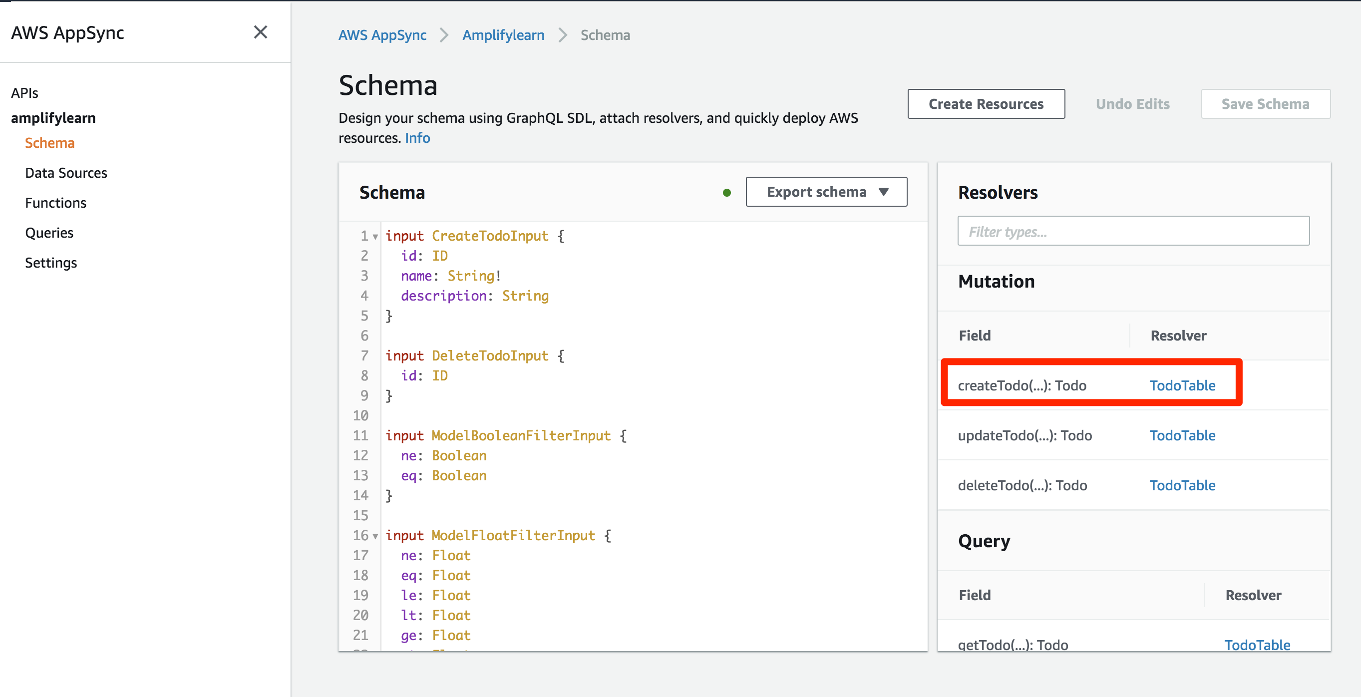Place cursor on 'description: String' line

coord(474,296)
